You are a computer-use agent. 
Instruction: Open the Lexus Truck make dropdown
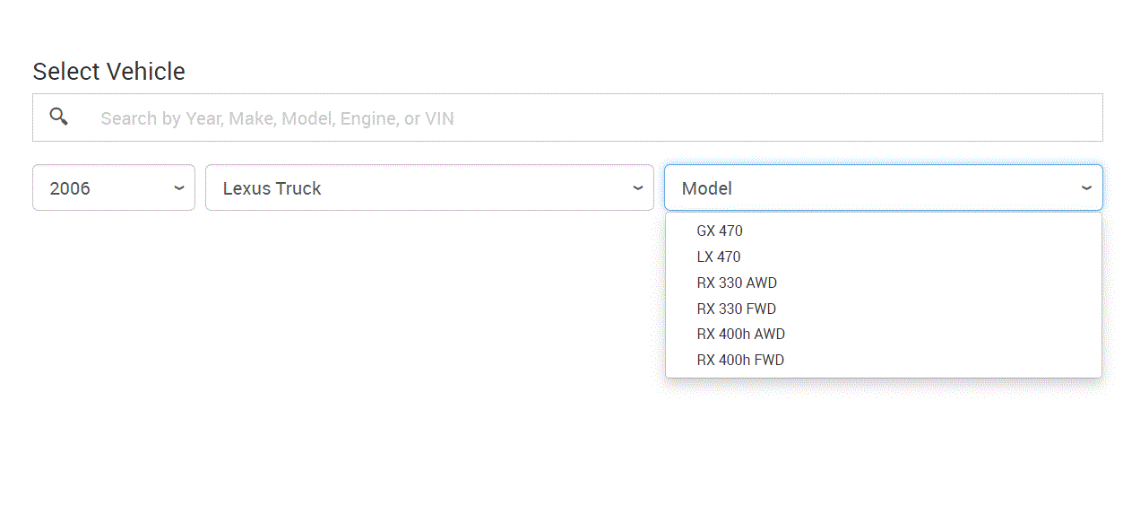428,187
